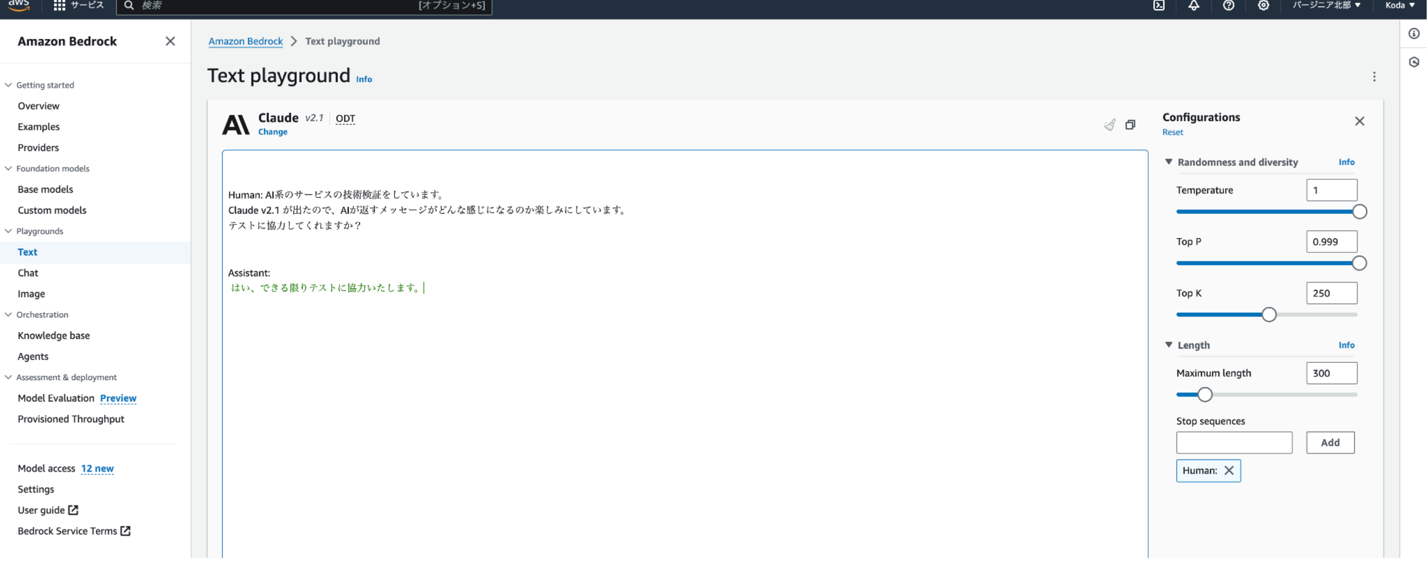Open the services grid menu icon
1428x578 pixels.
[60, 5]
